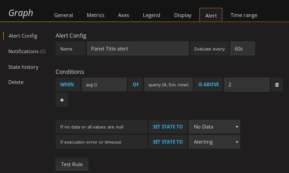Click the Test Rule button
This screenshot has height=173, width=289.
pos(72,164)
